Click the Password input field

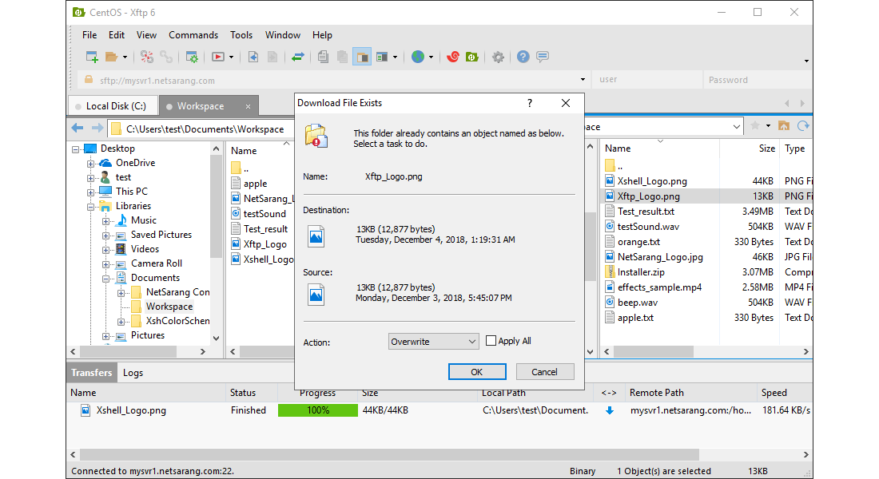click(x=758, y=80)
